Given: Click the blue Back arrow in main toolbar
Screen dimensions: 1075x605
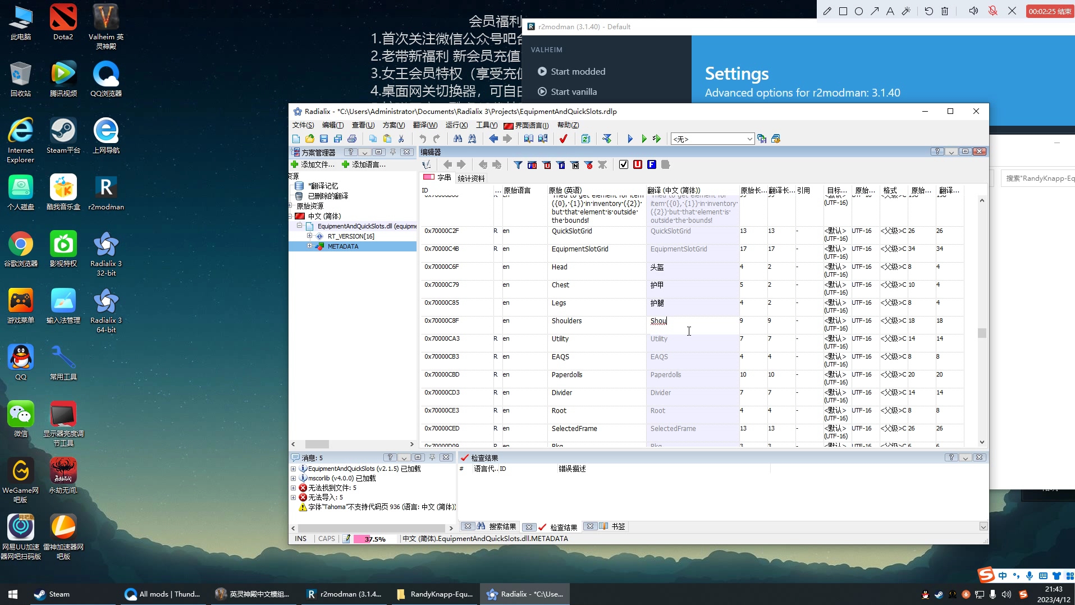Looking at the screenshot, I should pos(493,139).
